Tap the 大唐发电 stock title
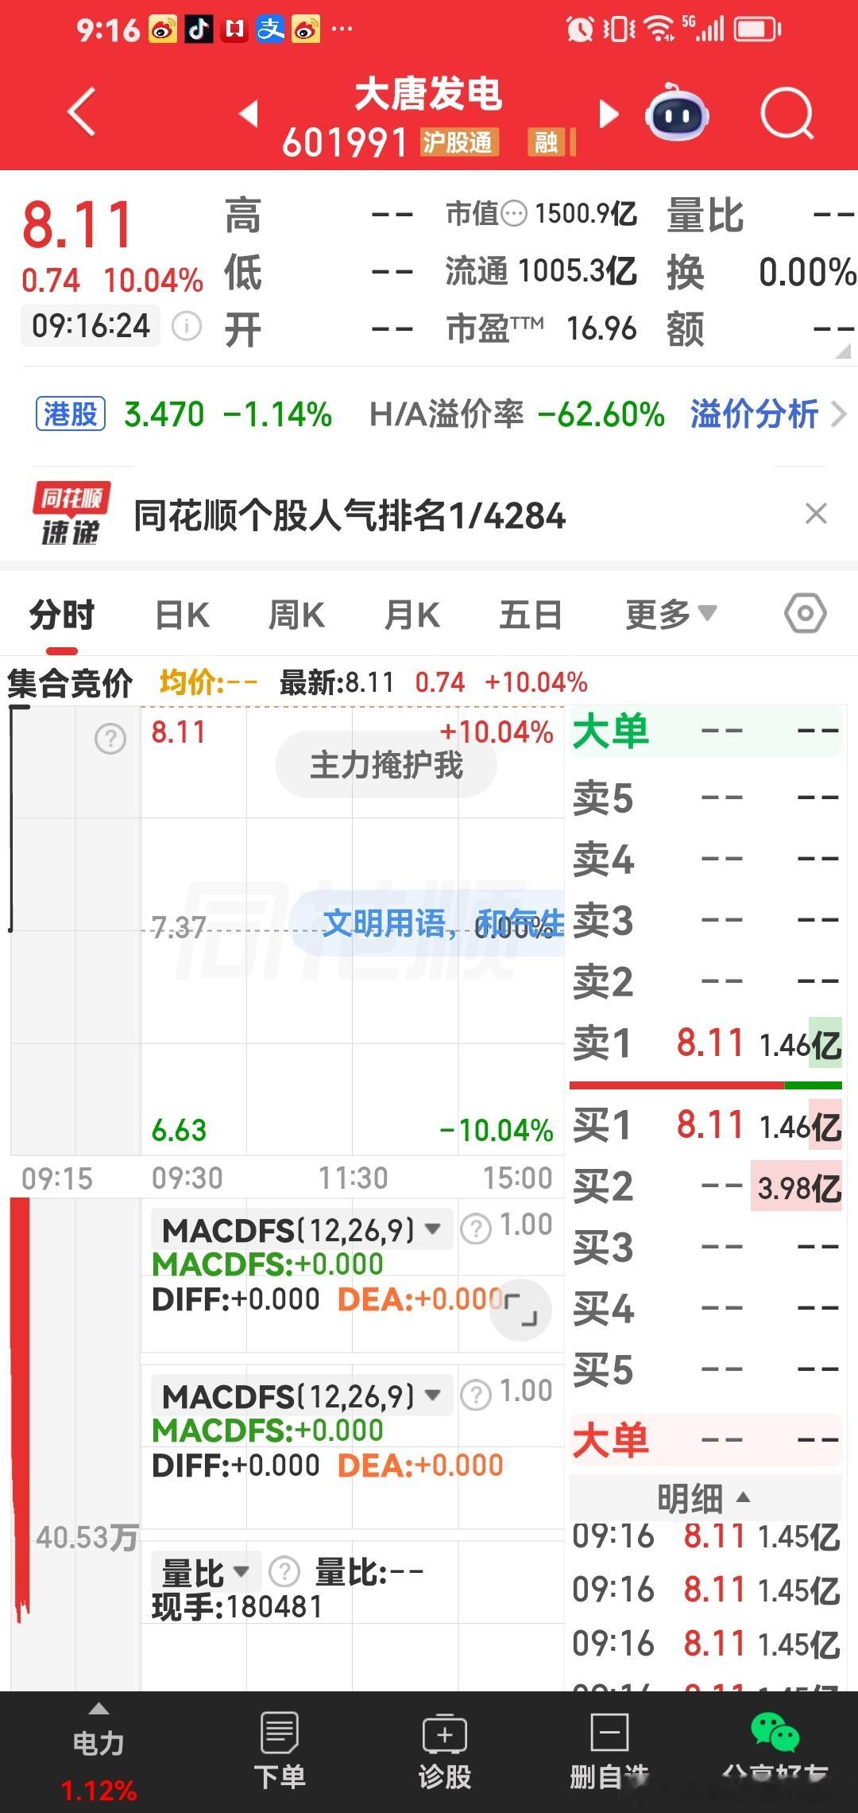This screenshot has width=858, height=1813. tap(427, 95)
